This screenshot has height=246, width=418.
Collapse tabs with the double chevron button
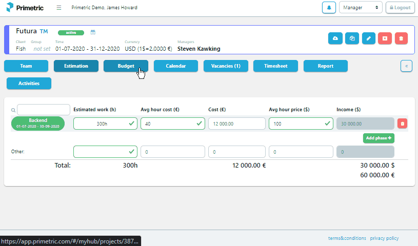click(x=406, y=66)
